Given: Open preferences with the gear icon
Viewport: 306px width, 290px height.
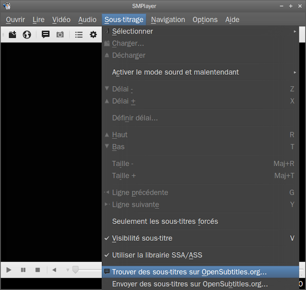Looking at the screenshot, I should tap(93, 35).
